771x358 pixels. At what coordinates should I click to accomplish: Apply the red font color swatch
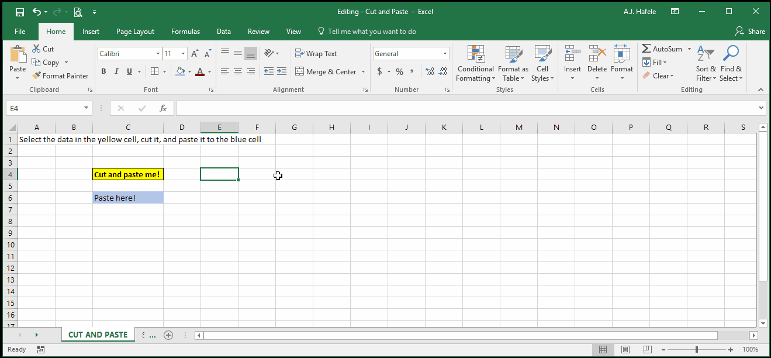(200, 71)
